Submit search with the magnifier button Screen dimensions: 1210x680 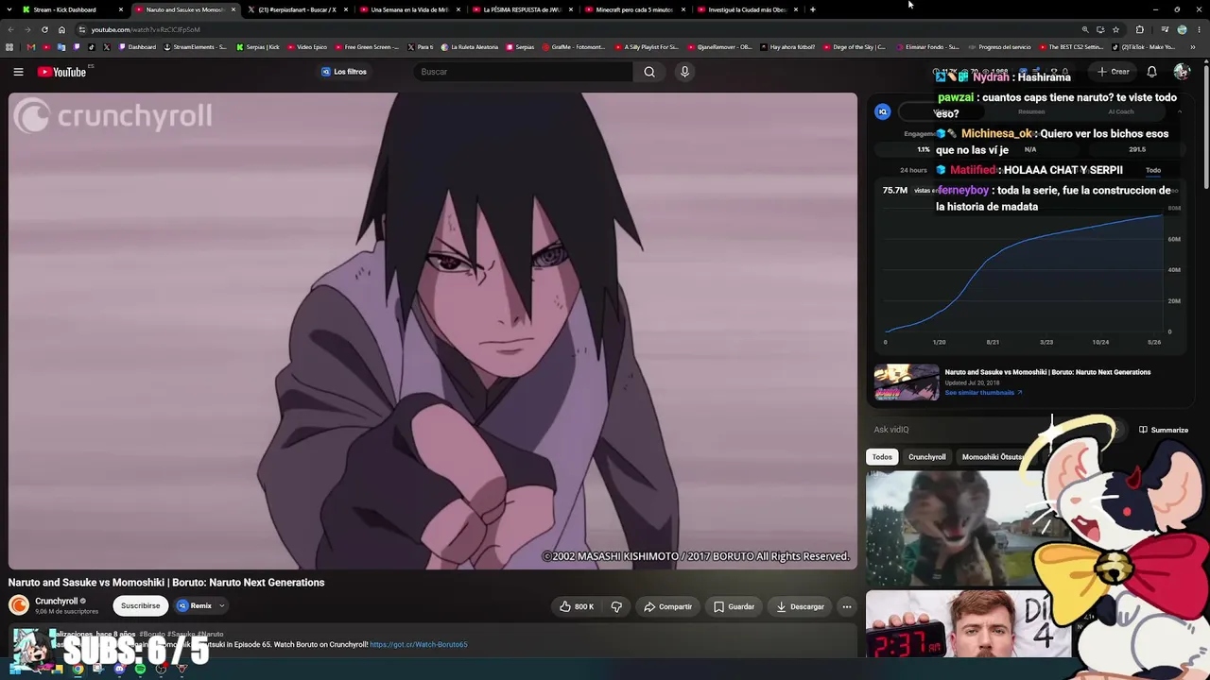click(649, 72)
